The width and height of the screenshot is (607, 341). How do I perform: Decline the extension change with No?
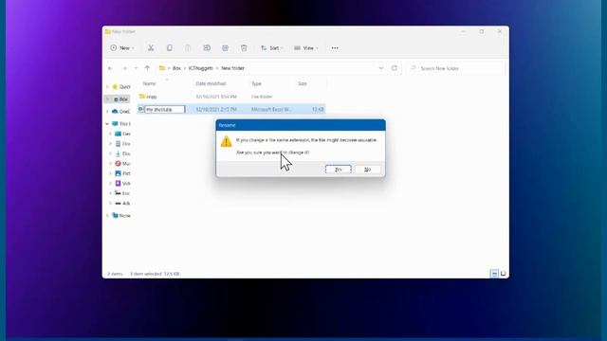(367, 170)
